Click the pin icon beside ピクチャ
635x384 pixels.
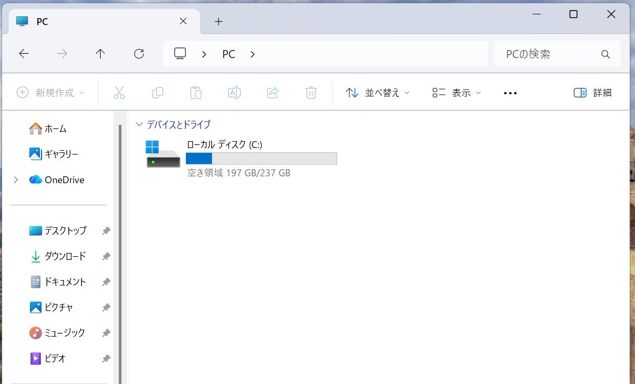coord(106,307)
